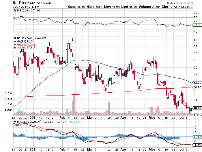This screenshot has height=152, width=202.
Task: Click the tall February volume spike bar
Action: (74, 104)
